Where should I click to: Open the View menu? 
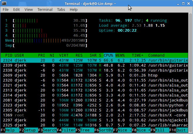[x=29, y=9]
